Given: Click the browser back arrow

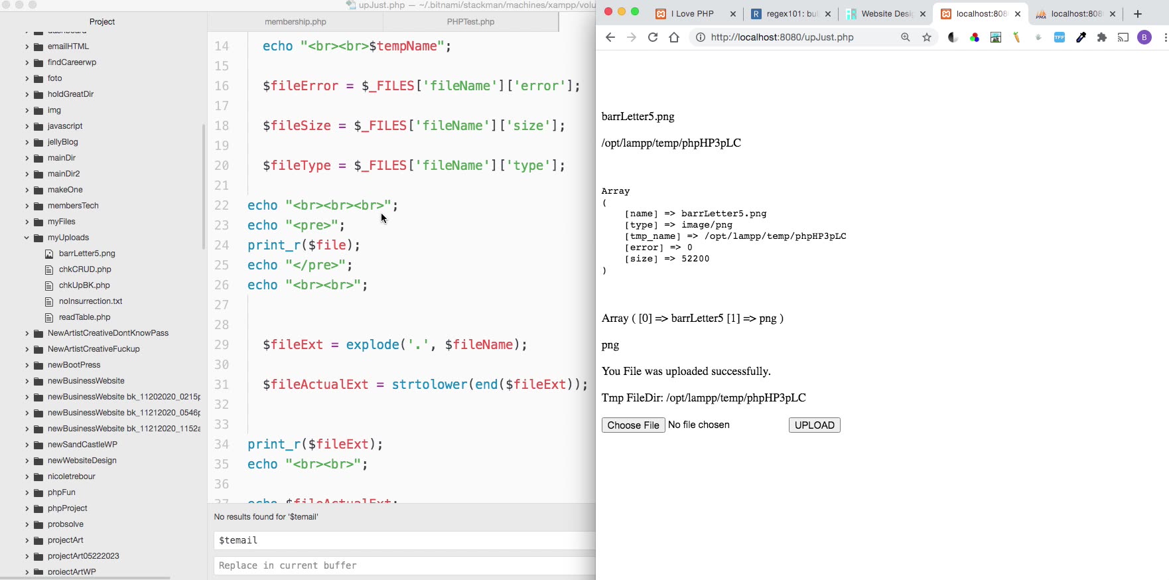Looking at the screenshot, I should coord(610,37).
